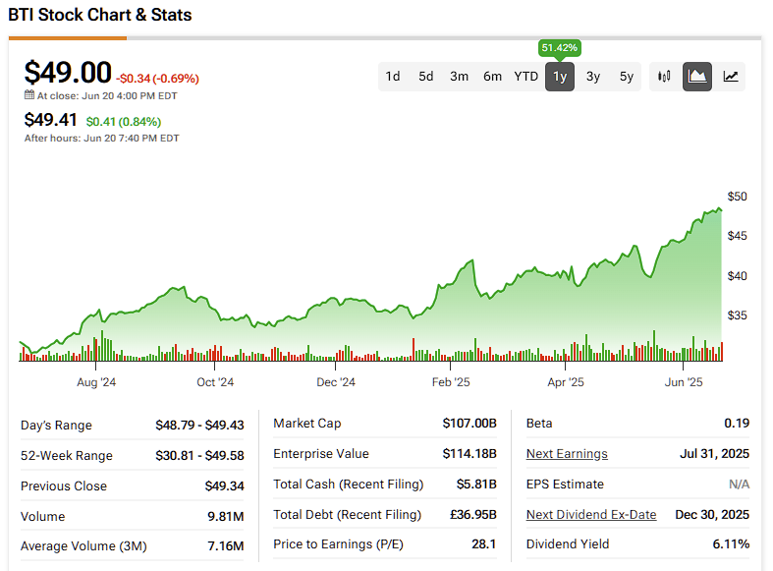Click the $50 price axis label

click(x=737, y=197)
